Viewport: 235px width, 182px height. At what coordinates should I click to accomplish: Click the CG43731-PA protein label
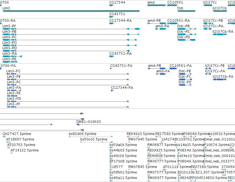pos(121,66)
